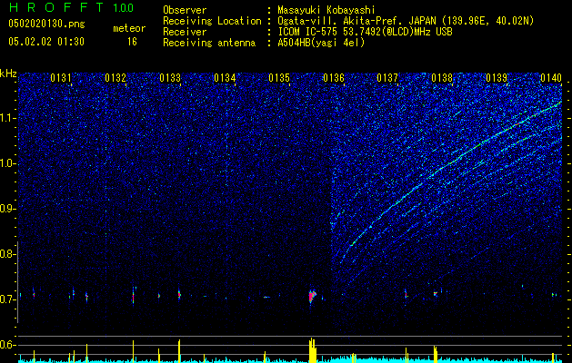Click the date stamp 05.02.02 01:30
The height and width of the screenshot is (363, 572).
pos(46,42)
